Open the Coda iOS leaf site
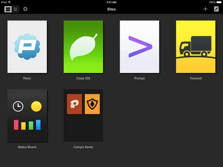 (x=83, y=47)
